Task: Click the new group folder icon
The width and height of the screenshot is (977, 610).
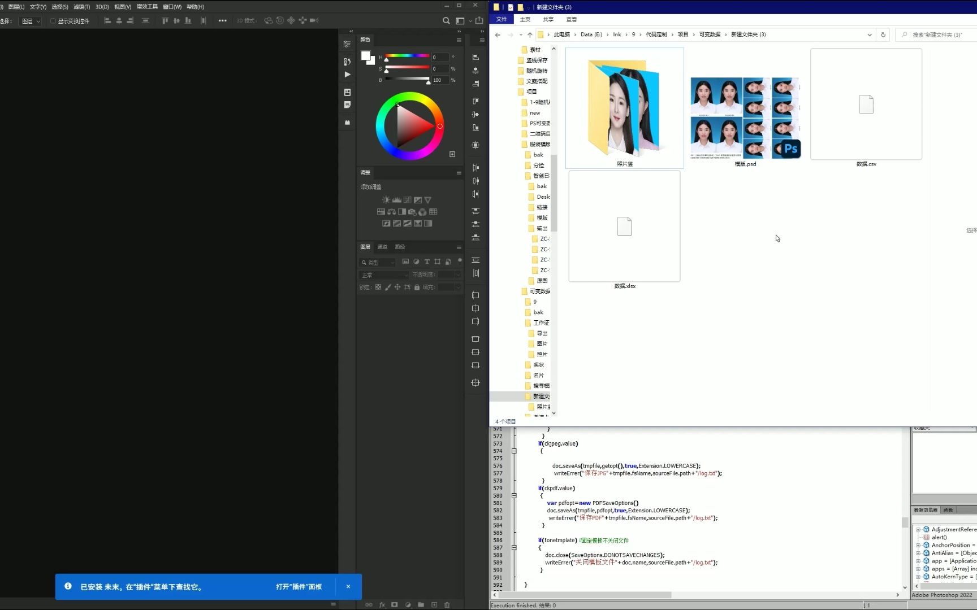Action: pyautogui.click(x=421, y=604)
